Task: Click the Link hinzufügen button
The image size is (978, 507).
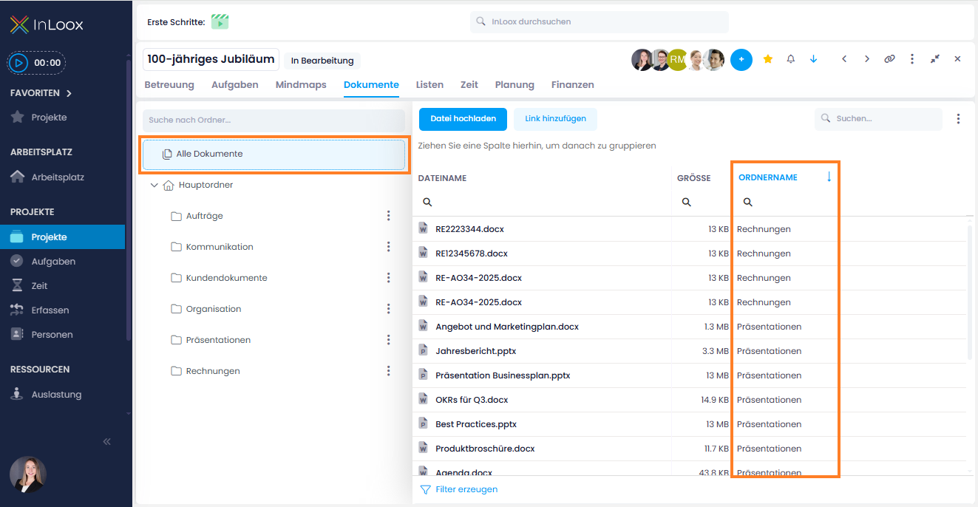Action: [555, 119]
